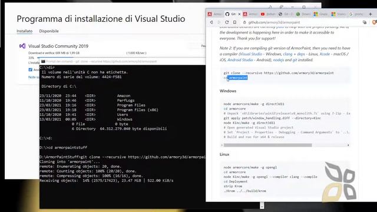Click the right arrow of the code scrollbar
Viewport: 377px width, 212px height.
[x=348, y=145]
